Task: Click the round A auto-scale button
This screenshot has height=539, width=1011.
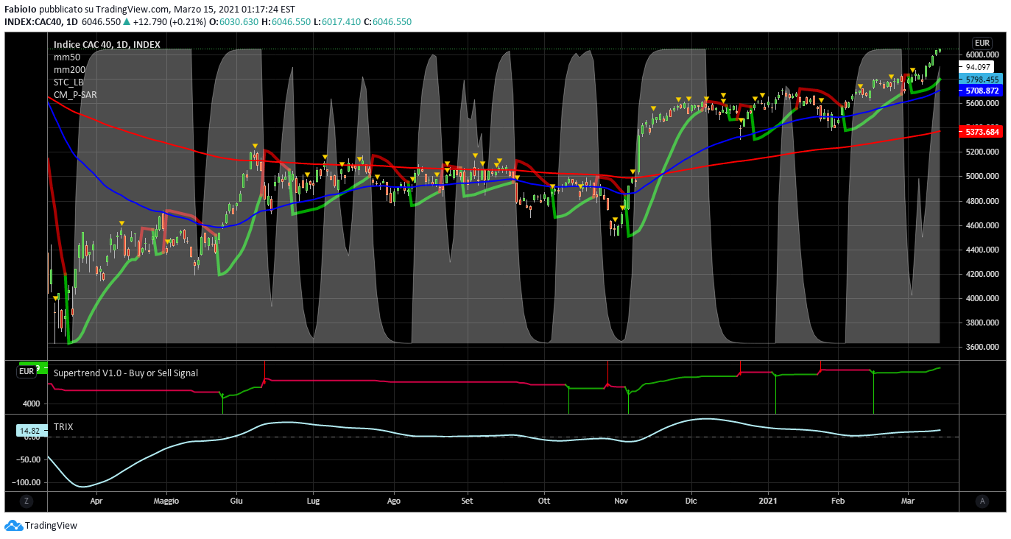Action: [x=982, y=501]
